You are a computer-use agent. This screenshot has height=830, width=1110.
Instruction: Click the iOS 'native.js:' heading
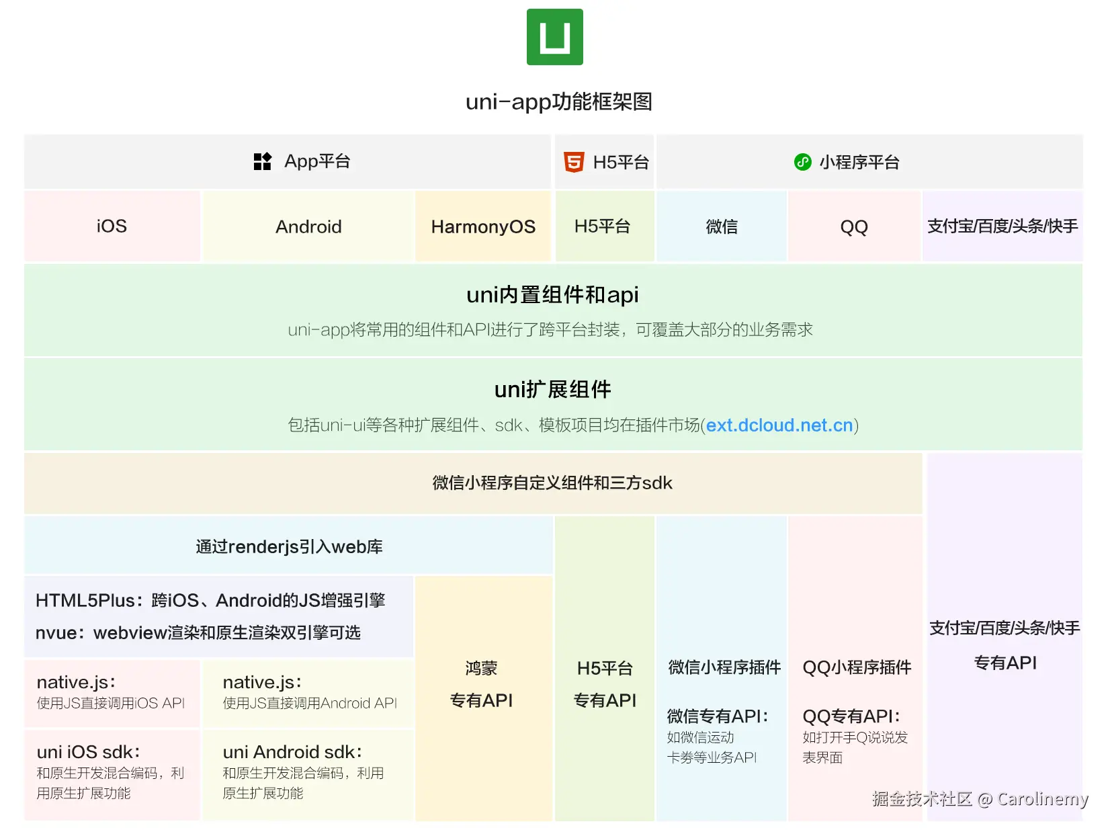[x=76, y=682]
